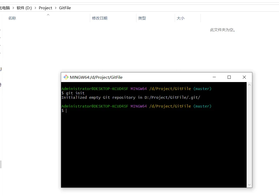Click the 此文件夹为空 message in Explorer

pos(223,30)
